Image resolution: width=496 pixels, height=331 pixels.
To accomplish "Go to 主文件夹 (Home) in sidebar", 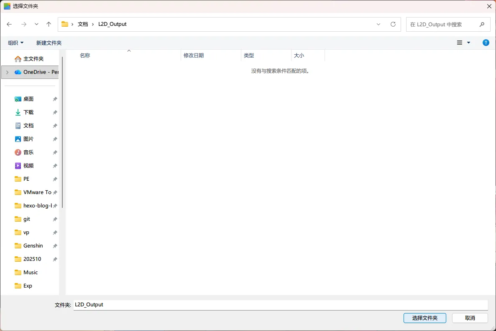I will click(x=33, y=59).
